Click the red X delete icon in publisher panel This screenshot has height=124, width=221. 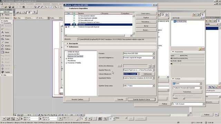click(203, 49)
